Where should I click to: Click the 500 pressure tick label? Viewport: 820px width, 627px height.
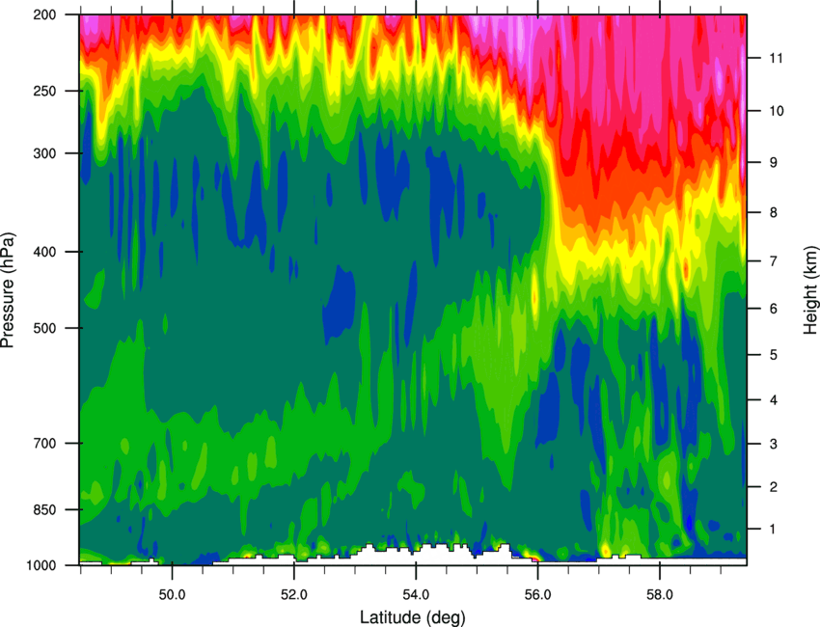point(44,328)
